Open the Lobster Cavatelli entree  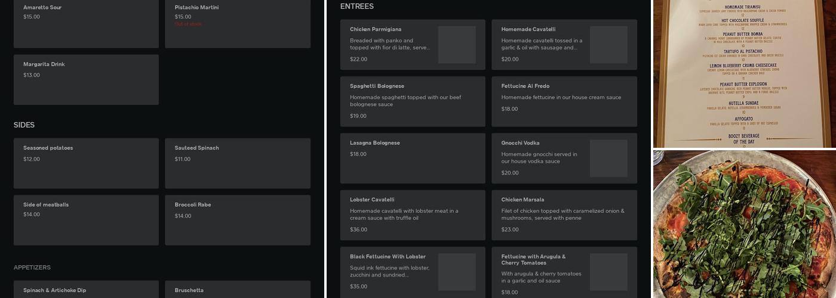(x=413, y=215)
